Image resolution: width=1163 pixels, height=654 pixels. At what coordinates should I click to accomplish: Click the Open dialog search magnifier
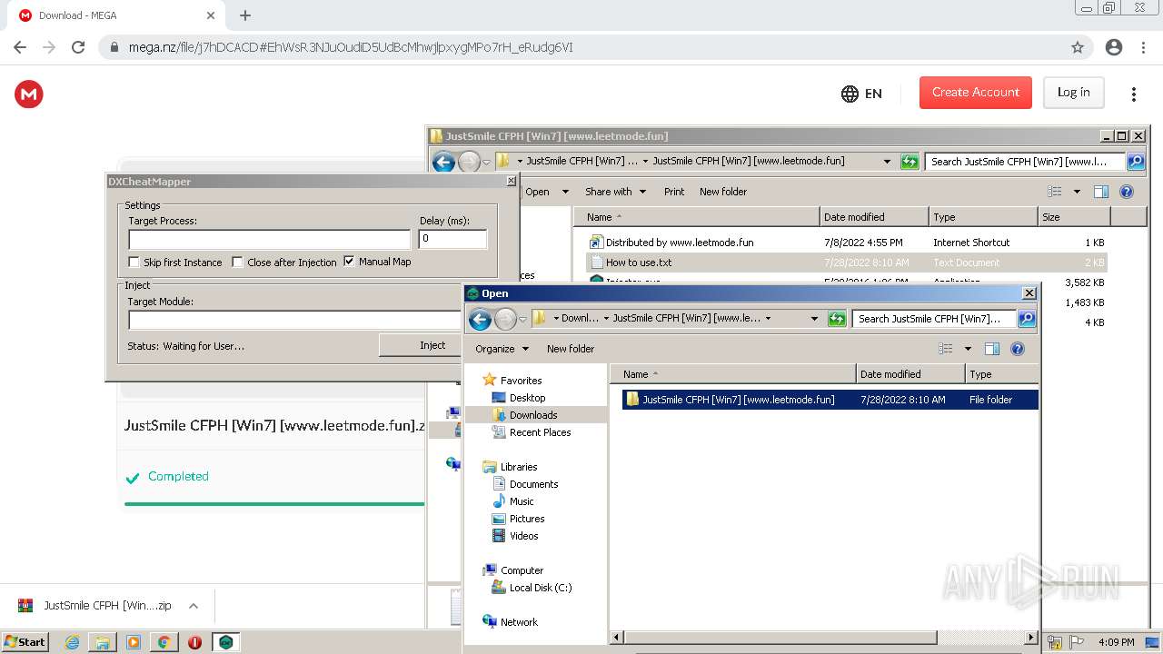coord(1027,319)
